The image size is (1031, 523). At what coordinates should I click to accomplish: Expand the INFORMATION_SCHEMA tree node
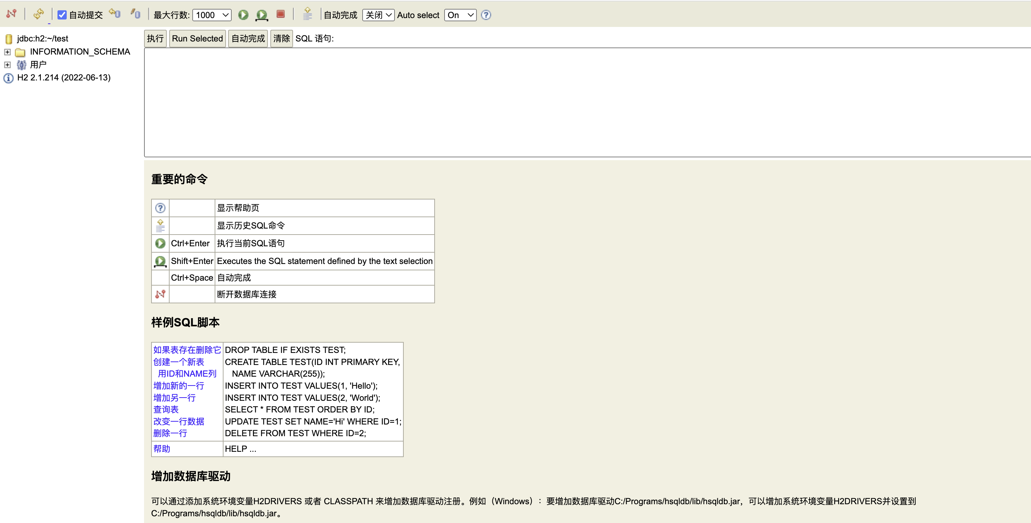pos(7,52)
